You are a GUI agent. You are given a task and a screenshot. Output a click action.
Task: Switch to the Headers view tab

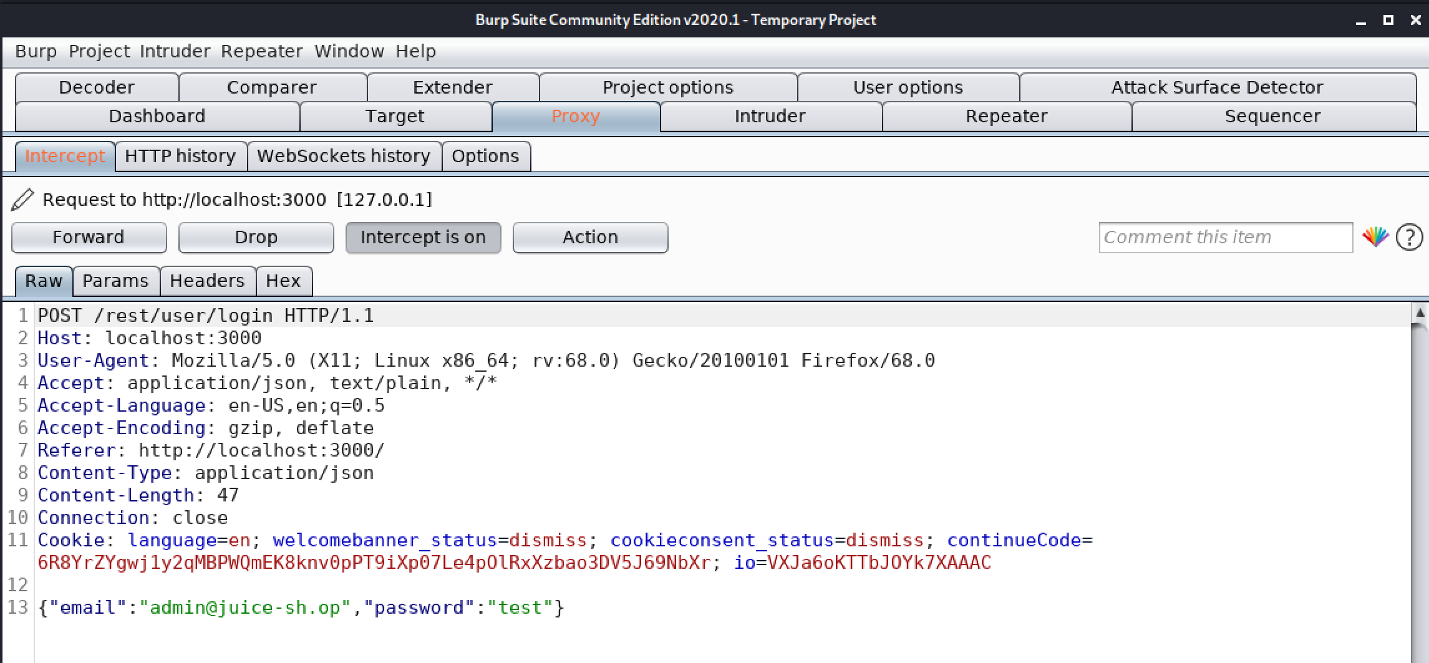tap(207, 281)
